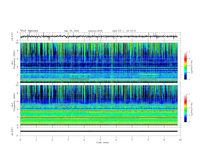Image resolution: width=203 pixels, height=157 pixels.
Task: Click the "Time (min)" x-axis label
Action: (x=103, y=142)
